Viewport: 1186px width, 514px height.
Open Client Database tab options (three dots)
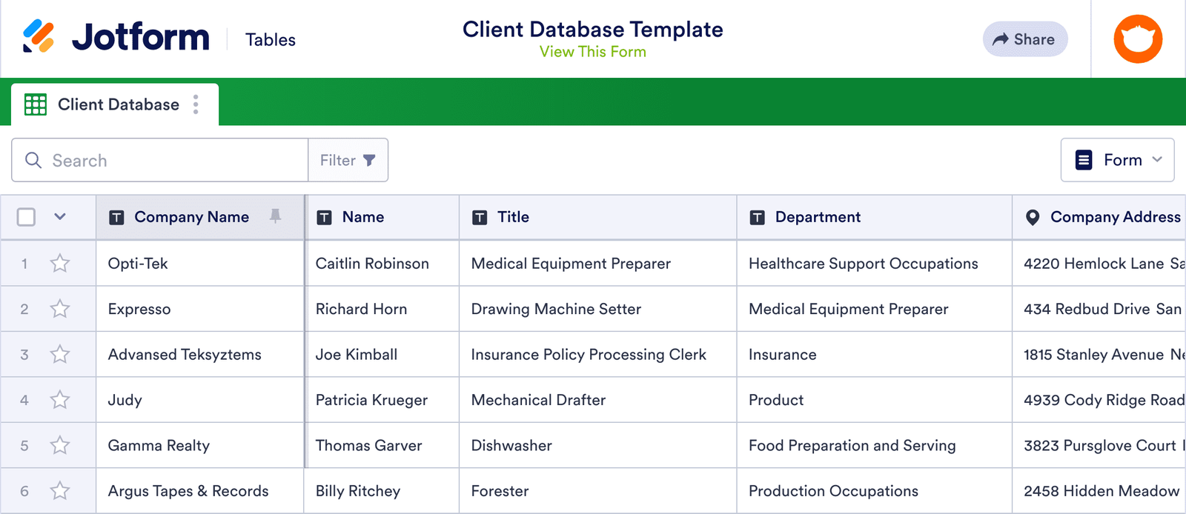pyautogui.click(x=196, y=104)
